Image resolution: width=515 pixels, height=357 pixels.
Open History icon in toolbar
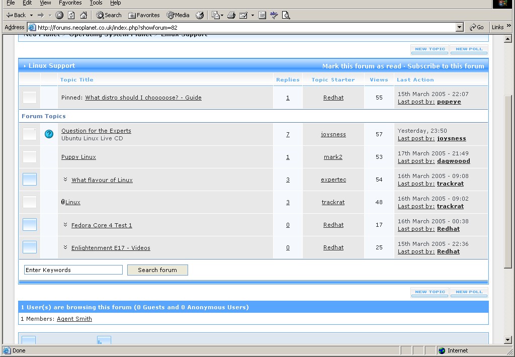200,15
